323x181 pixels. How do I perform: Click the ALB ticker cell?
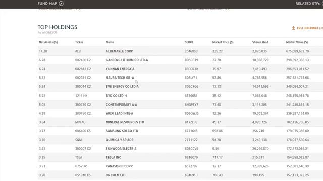click(78, 51)
